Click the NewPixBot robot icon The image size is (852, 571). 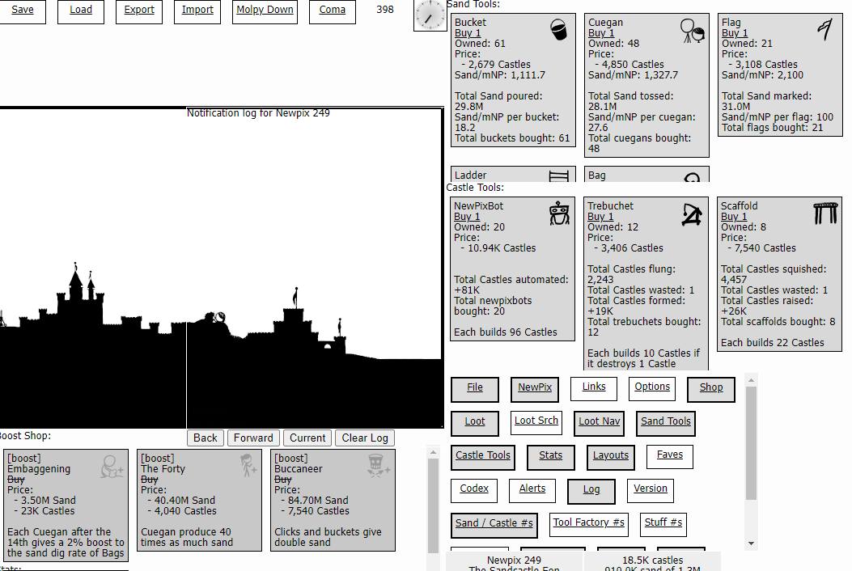[x=559, y=214]
